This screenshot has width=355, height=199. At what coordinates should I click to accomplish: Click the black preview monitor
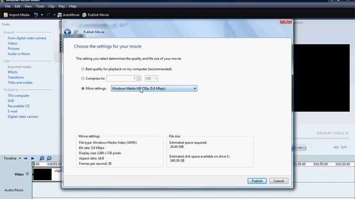pos(322,78)
